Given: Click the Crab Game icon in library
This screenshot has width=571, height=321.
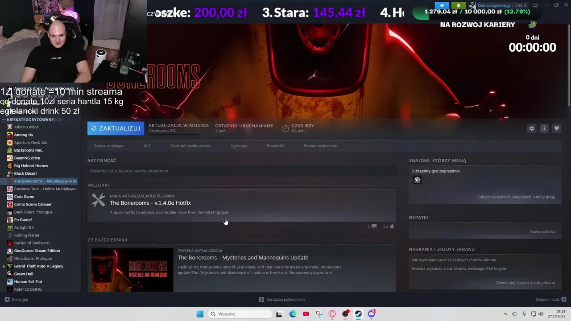Looking at the screenshot, I should 10,197.
